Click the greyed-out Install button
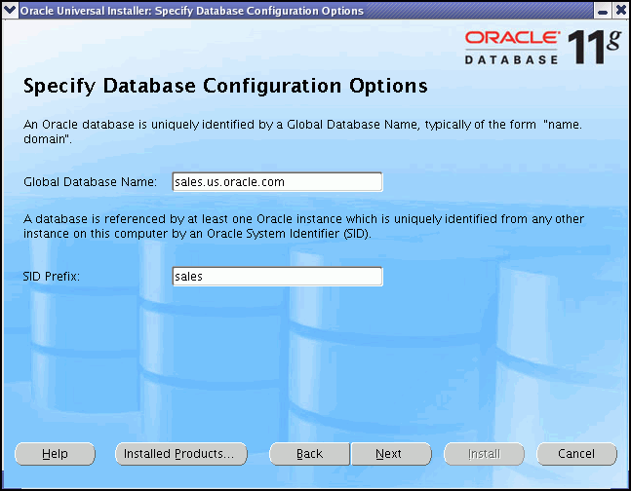This screenshot has height=491, width=631. 484,454
